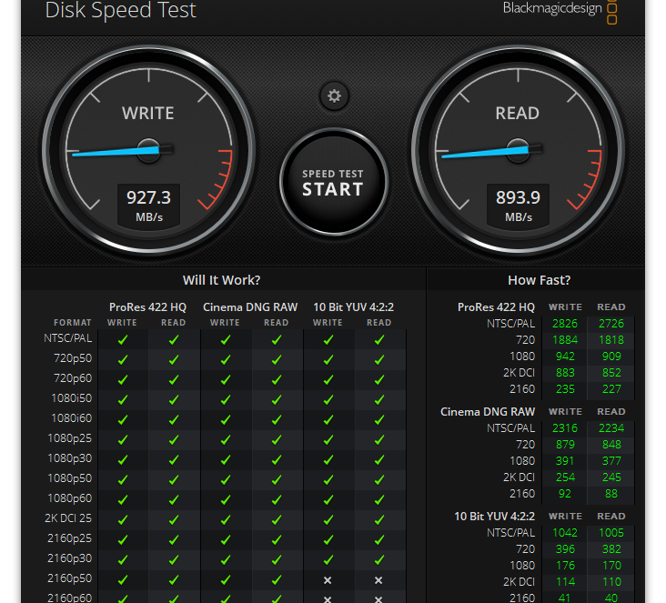
Task: Click the checkmark for NTSC/PAL ProRes 422 HQ read
Action: (174, 340)
